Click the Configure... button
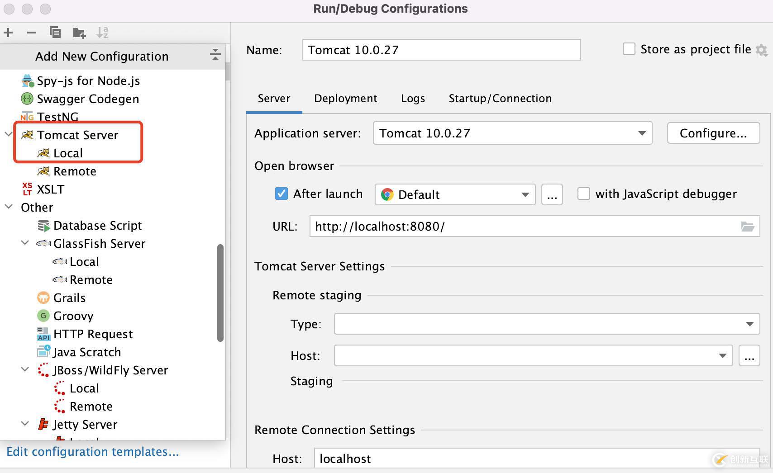The image size is (773, 473). (713, 133)
